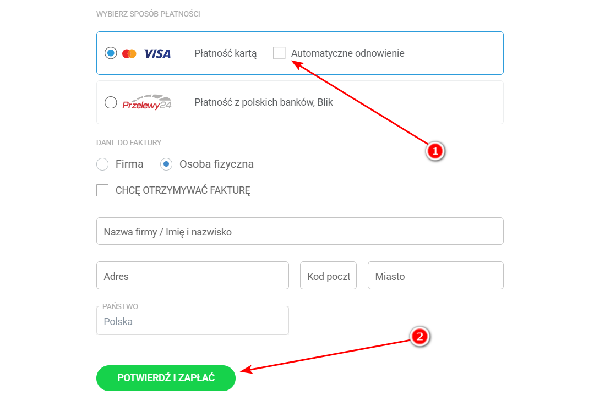Choose the Osoba fizyczna radio option
Viewport: 605px width, 406px height.
(x=166, y=164)
